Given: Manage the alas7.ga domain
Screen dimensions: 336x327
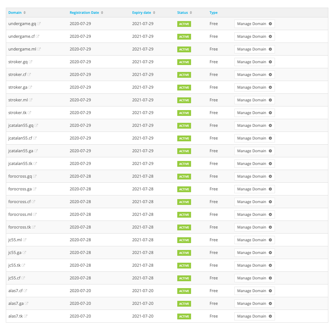Looking at the screenshot, I should 254,303.
